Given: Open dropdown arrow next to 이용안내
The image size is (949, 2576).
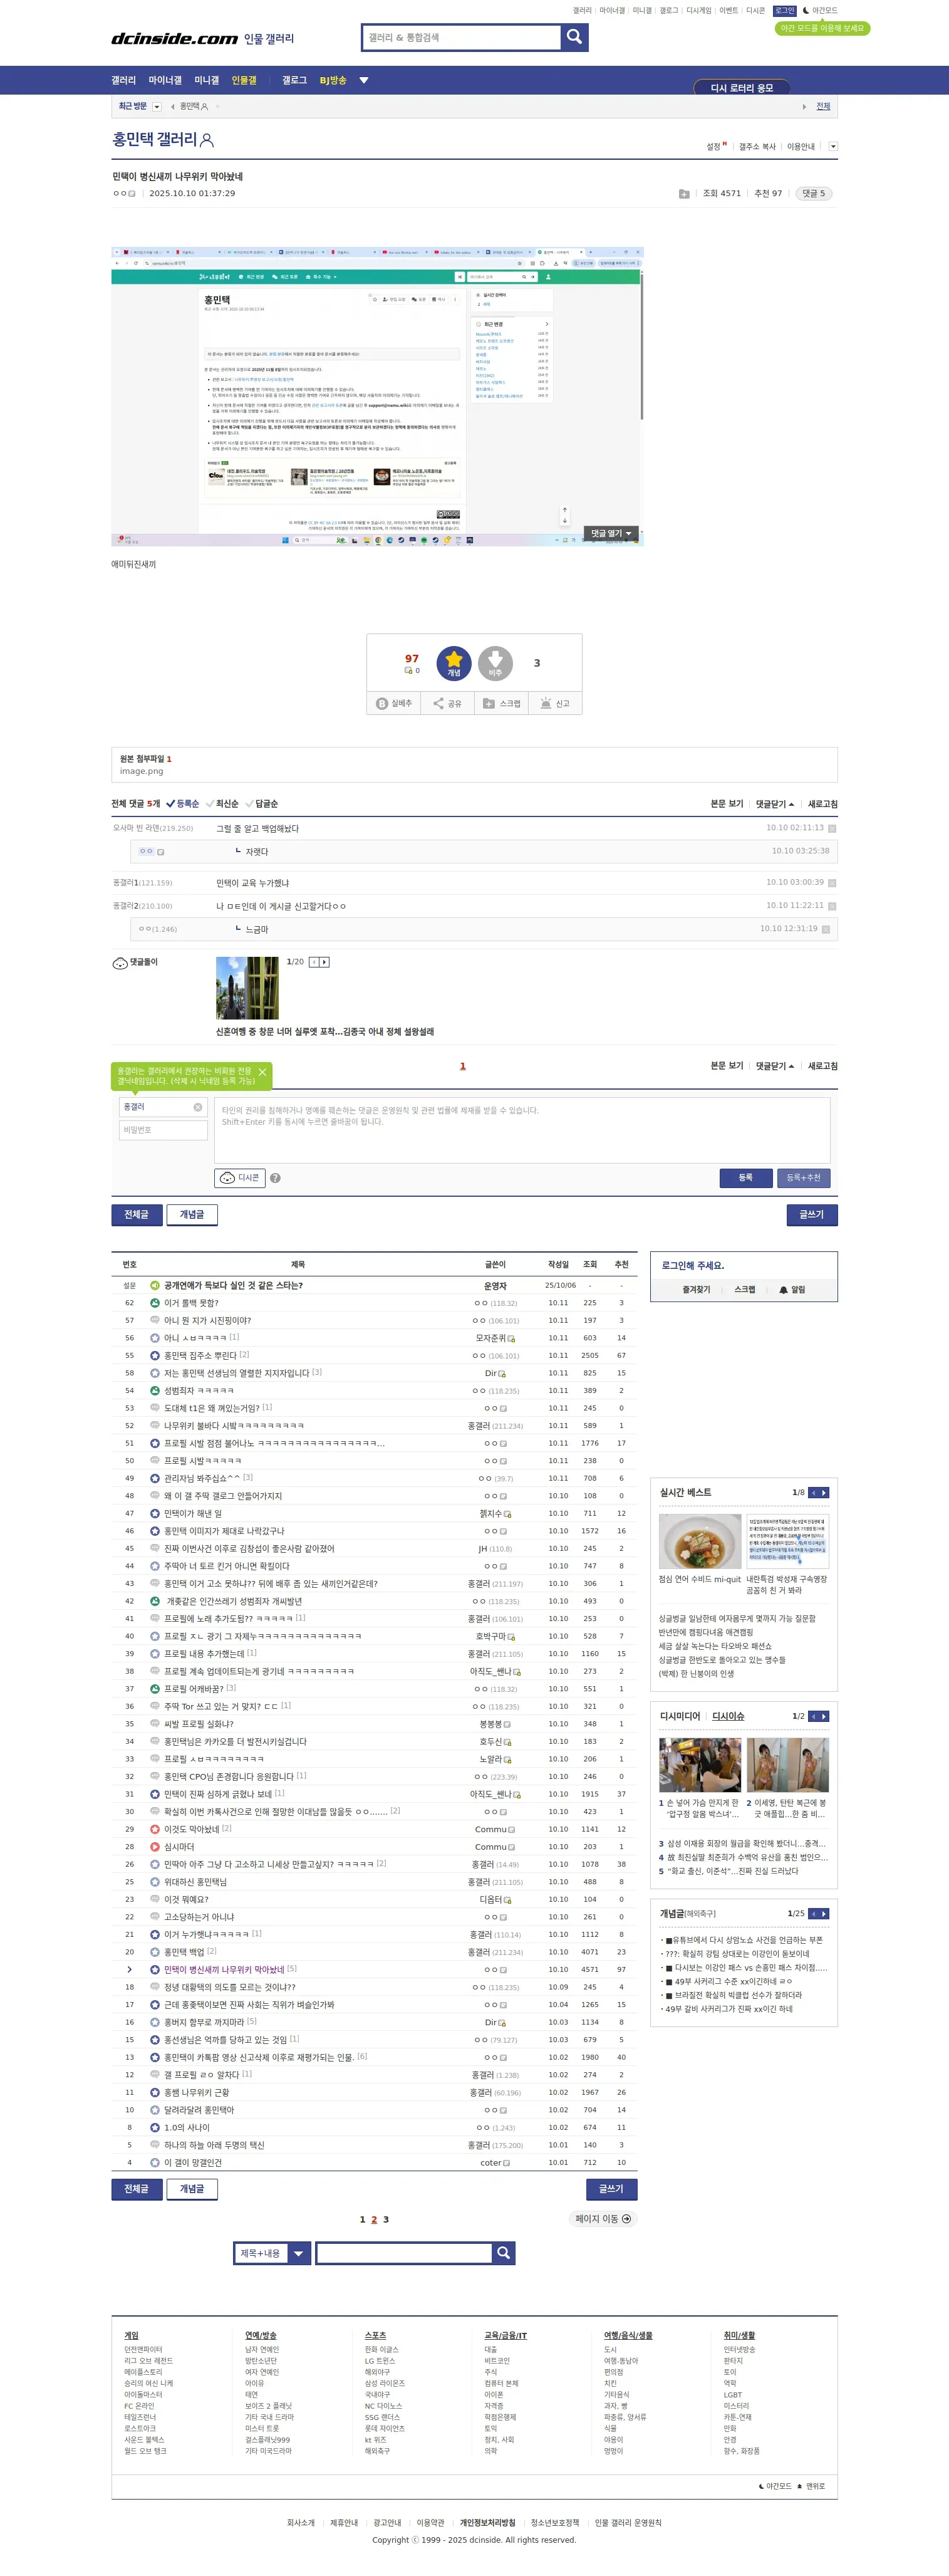Looking at the screenshot, I should pyautogui.click(x=833, y=146).
